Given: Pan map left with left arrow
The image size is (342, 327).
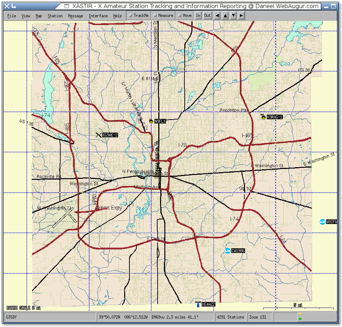Looking at the screenshot, I should pos(217,16).
